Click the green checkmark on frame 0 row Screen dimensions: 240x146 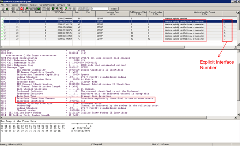[2, 19]
